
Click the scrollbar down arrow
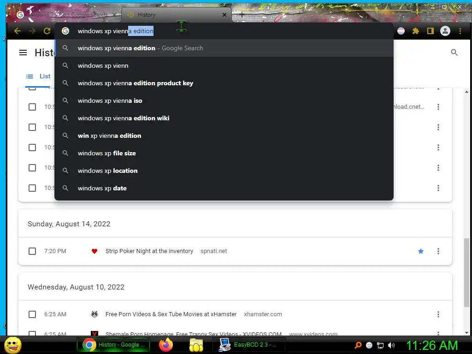click(x=466, y=333)
